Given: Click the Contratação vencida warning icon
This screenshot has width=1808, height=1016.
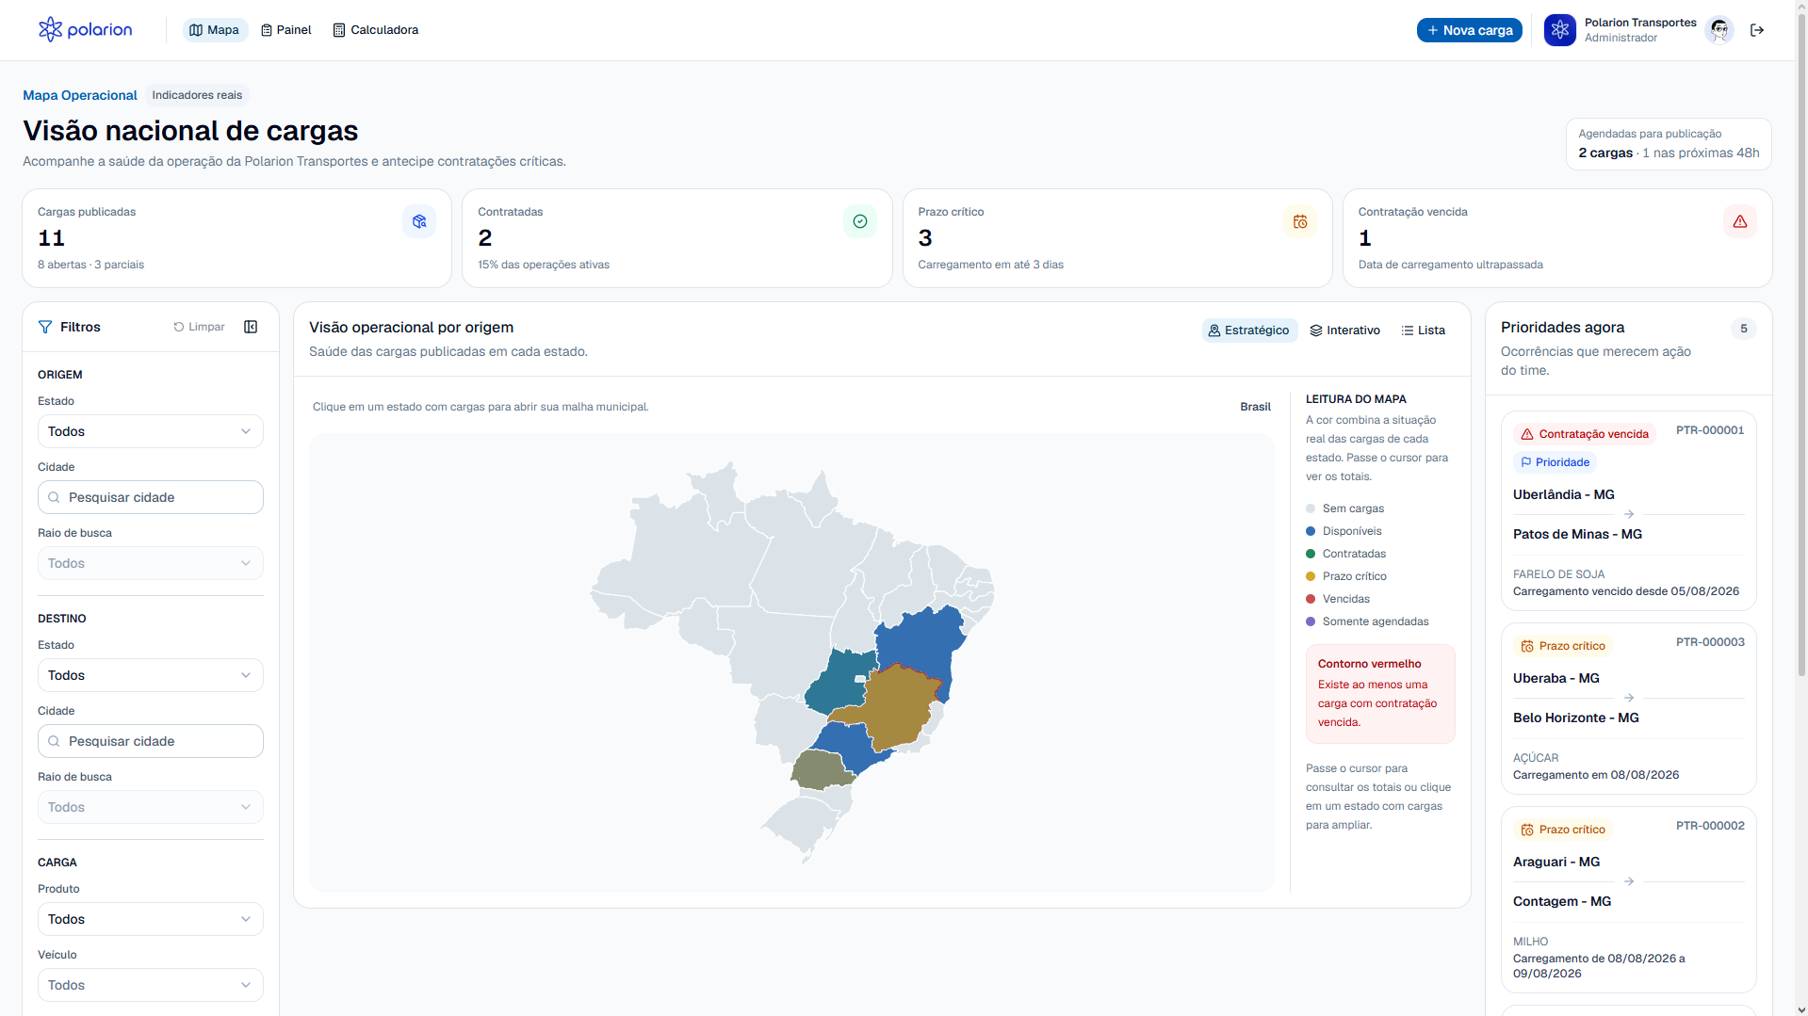Looking at the screenshot, I should [x=1740, y=221].
